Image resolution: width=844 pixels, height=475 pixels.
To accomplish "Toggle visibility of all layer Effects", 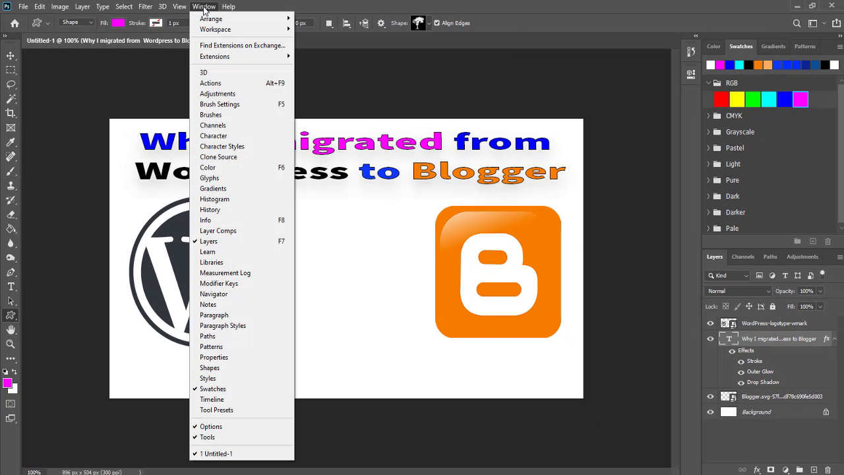I will pyautogui.click(x=732, y=351).
